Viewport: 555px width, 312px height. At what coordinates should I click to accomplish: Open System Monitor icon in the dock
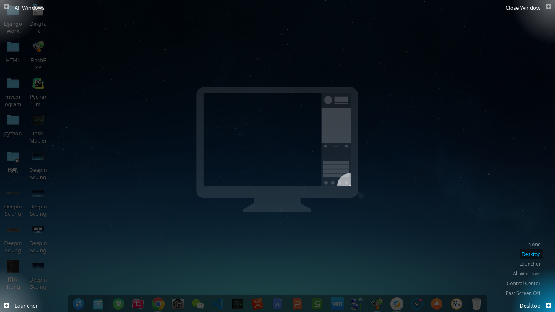pyautogui.click(x=238, y=304)
